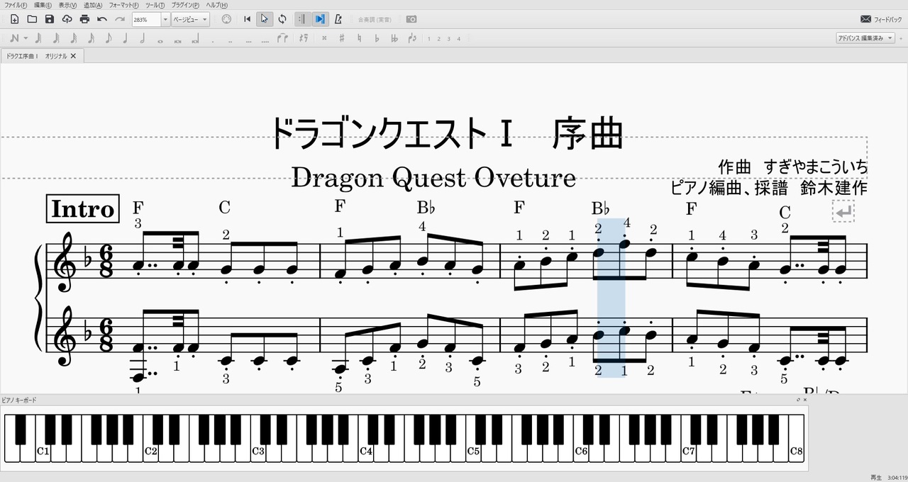This screenshot has height=482, width=908.
Task: Apply sharp accidental
Action: tap(342, 38)
